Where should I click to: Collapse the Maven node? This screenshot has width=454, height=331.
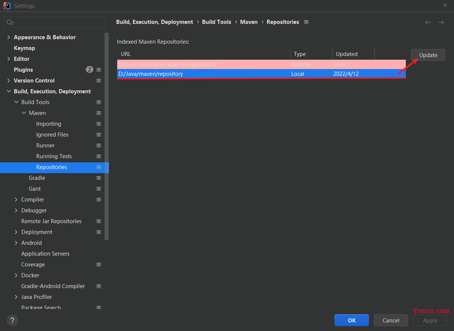click(24, 113)
